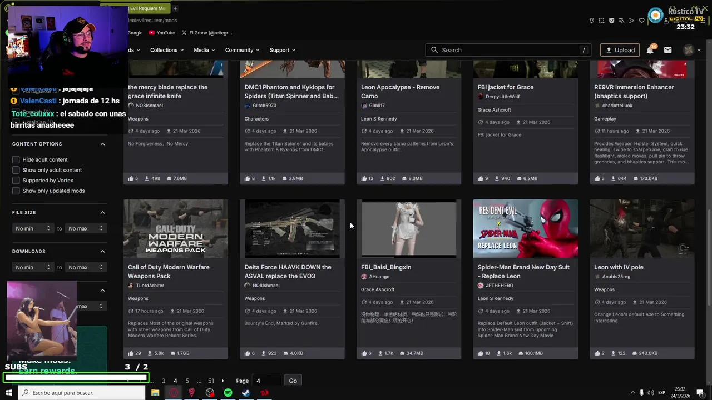The image size is (712, 400).
Task: Collapse the Downloads section
Action: tap(102, 251)
